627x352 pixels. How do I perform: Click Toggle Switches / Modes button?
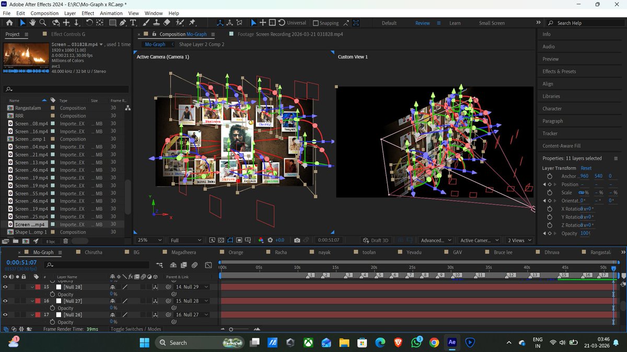pos(136,329)
